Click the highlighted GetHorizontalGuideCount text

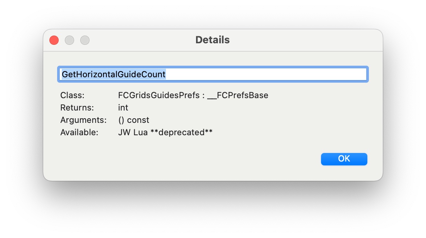(x=113, y=74)
